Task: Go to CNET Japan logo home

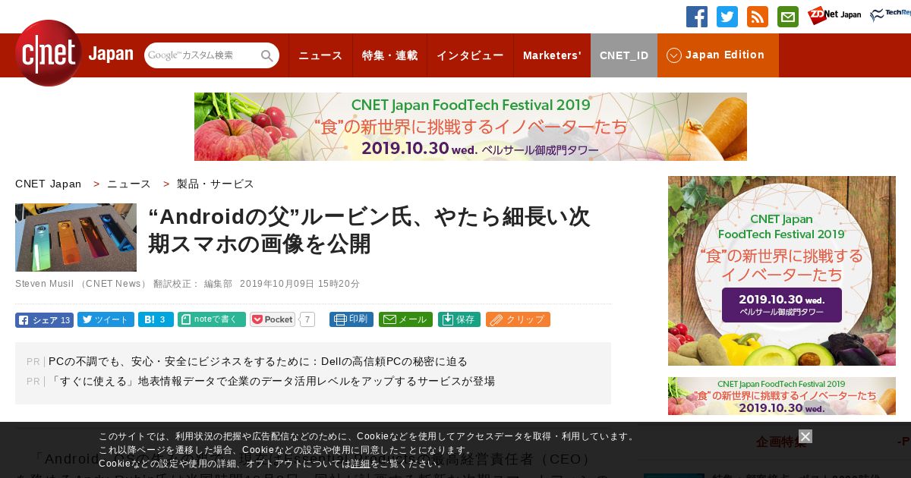Action: click(x=74, y=53)
